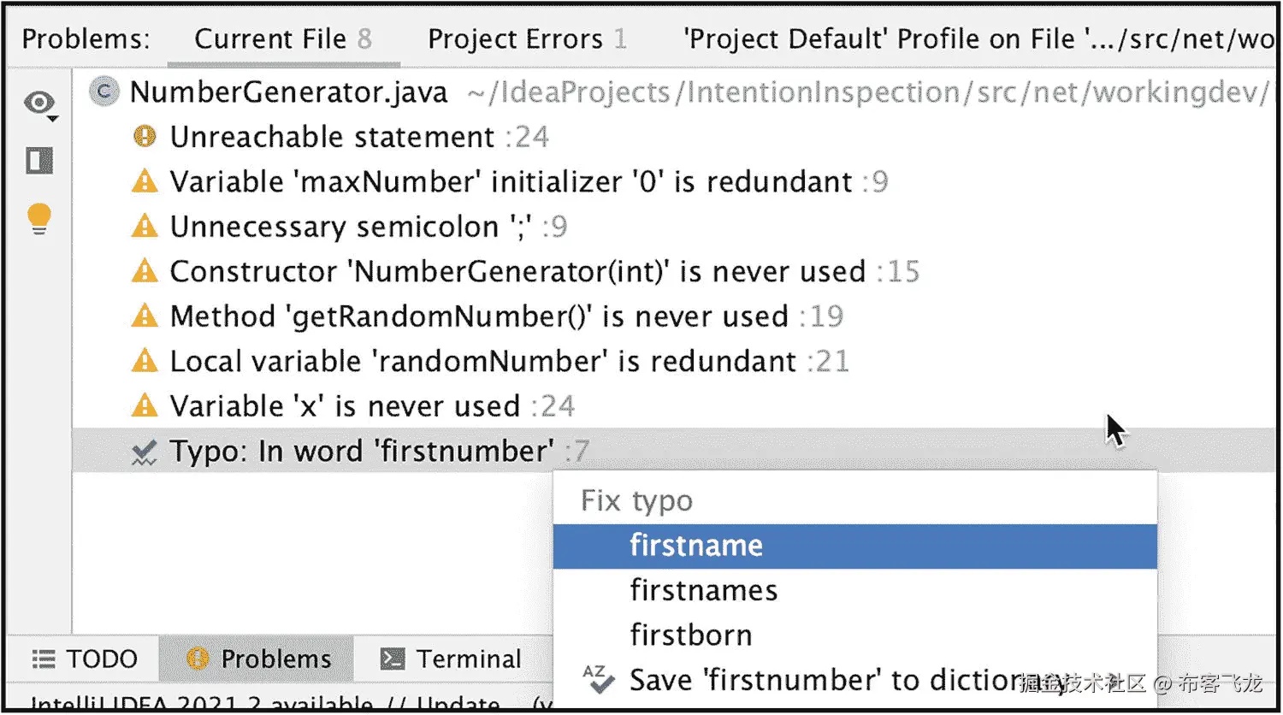Switch to the Current File tab
The width and height of the screenshot is (1283, 715).
(x=282, y=39)
